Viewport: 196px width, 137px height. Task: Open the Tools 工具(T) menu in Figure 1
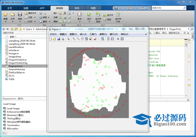pyautogui.click(x=93, y=34)
